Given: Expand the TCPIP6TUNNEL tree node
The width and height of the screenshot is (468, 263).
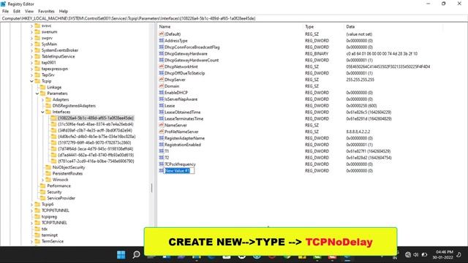Looking at the screenshot, I should [x=31, y=210].
